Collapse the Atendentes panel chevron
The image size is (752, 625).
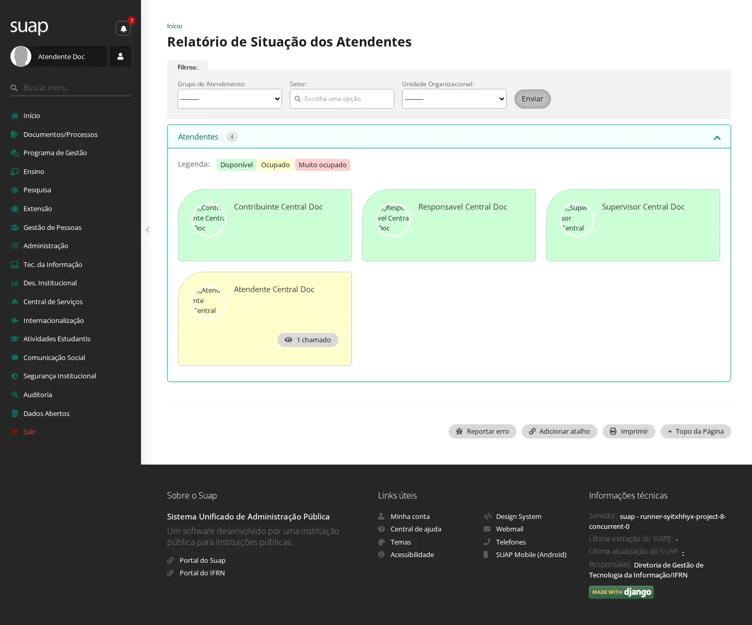[x=717, y=137]
